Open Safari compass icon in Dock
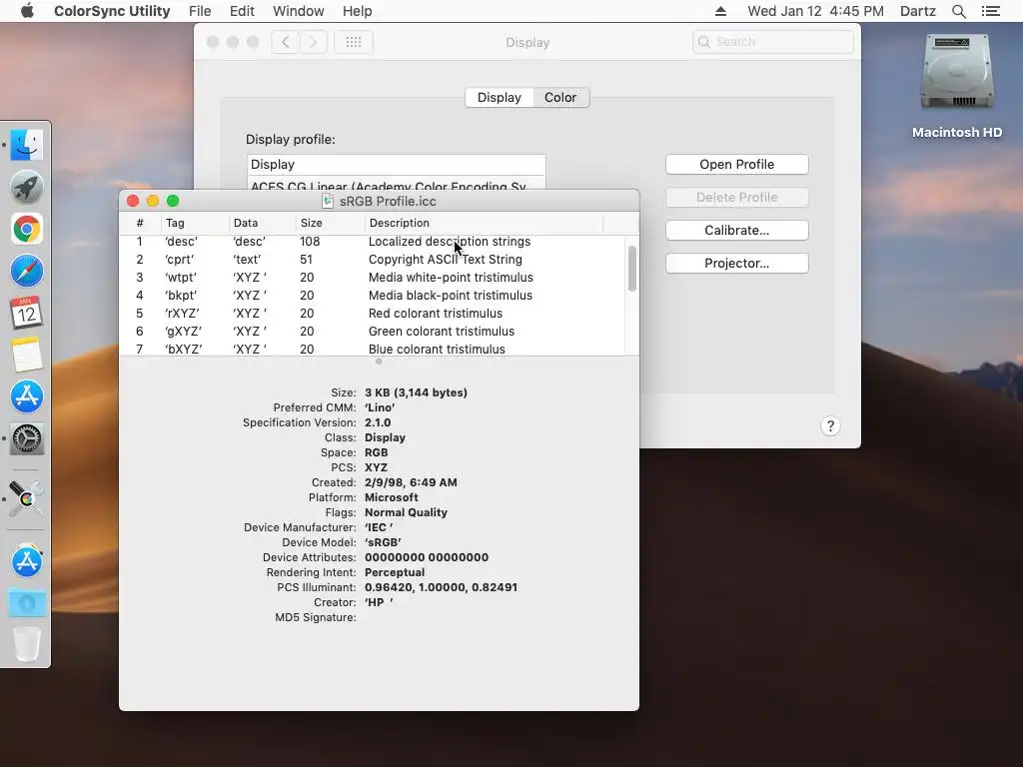Viewport: 1023px width, 767px height. point(27,271)
